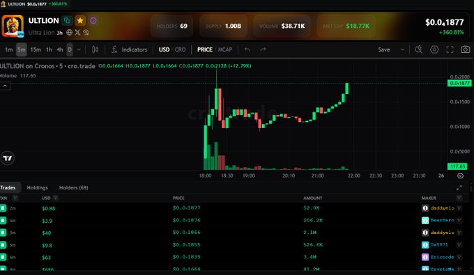Open maker 0x8871 profile
Viewport: 474px width, 275px height.
pos(439,245)
